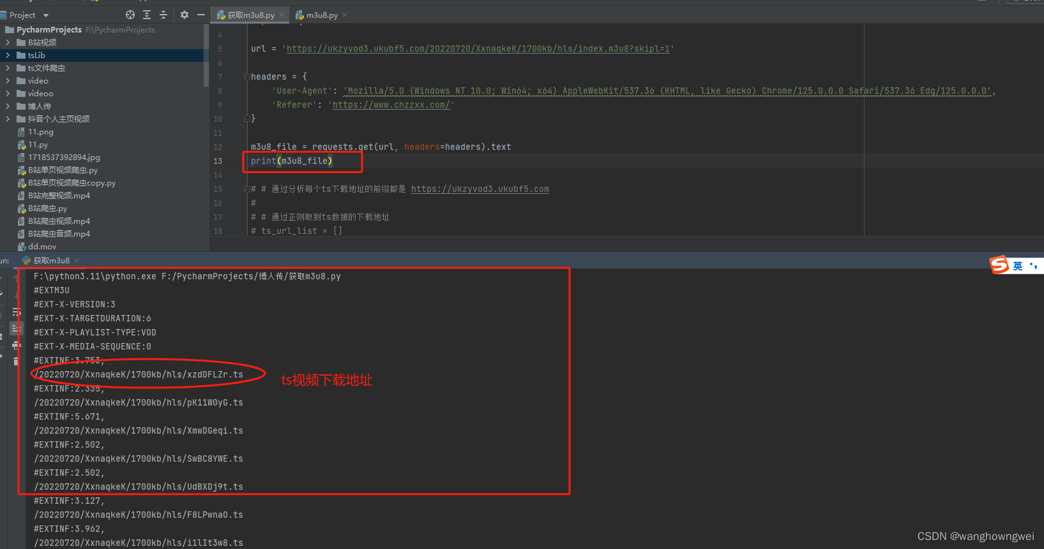The height and width of the screenshot is (549, 1044).
Task: Click the locate opened file crosshair icon
Action: point(130,15)
